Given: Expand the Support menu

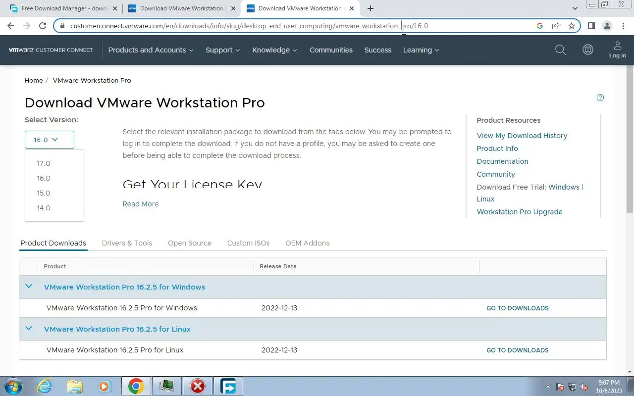Looking at the screenshot, I should [223, 50].
